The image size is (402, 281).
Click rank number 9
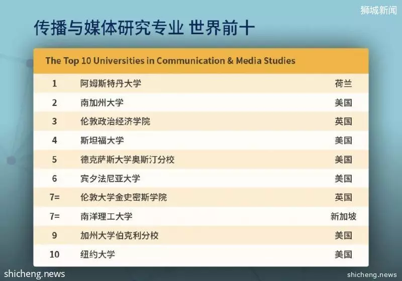54,235
